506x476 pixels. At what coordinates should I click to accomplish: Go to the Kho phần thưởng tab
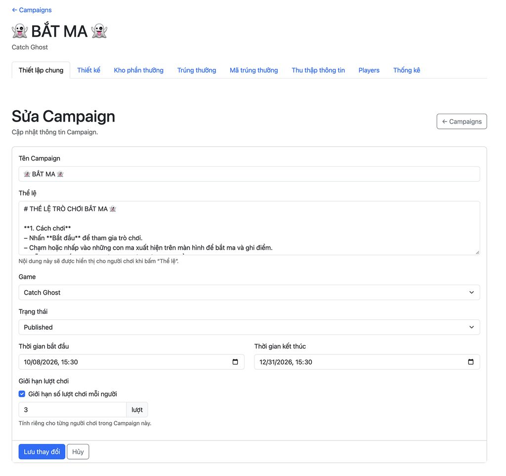tap(139, 70)
